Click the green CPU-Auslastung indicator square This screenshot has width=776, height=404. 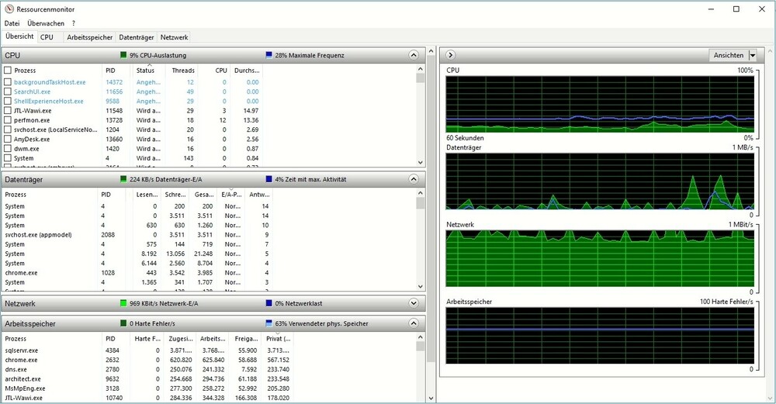(123, 55)
